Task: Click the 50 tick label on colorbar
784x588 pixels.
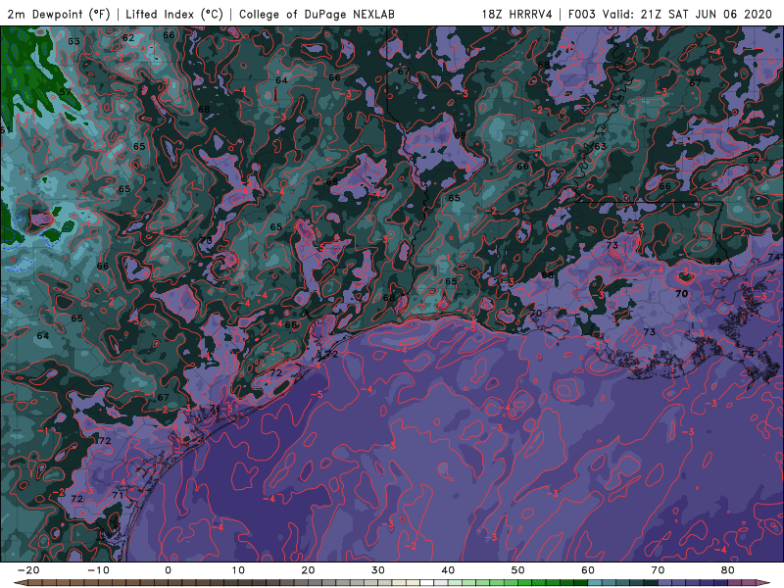Action: pos(518,570)
